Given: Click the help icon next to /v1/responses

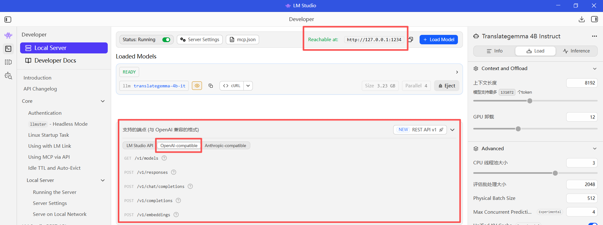Looking at the screenshot, I should [x=174, y=172].
